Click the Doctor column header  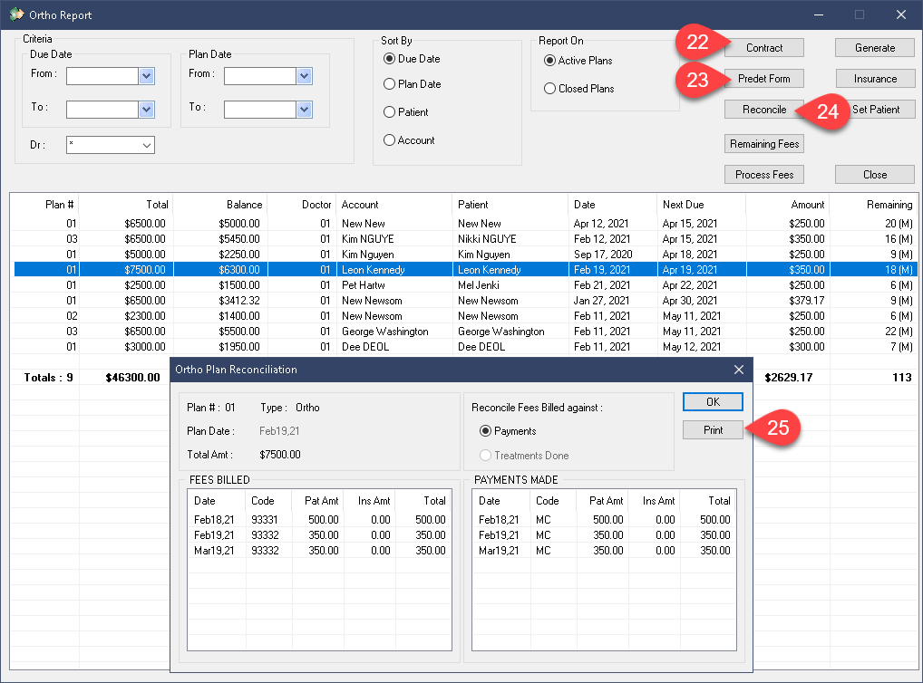pos(302,205)
